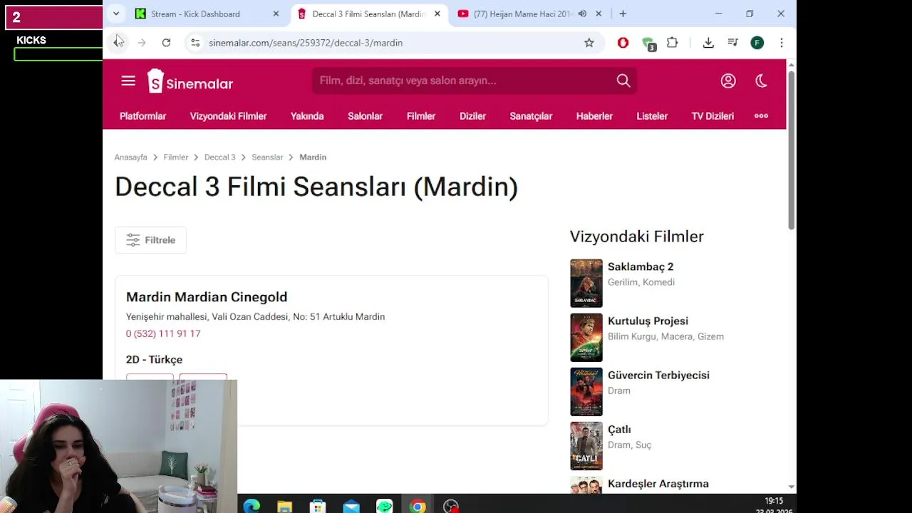Open the Filmler nav menu item
This screenshot has height=513, width=912.
420,116
